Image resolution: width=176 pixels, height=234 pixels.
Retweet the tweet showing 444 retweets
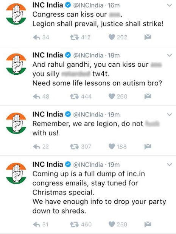pyautogui.click(x=74, y=97)
